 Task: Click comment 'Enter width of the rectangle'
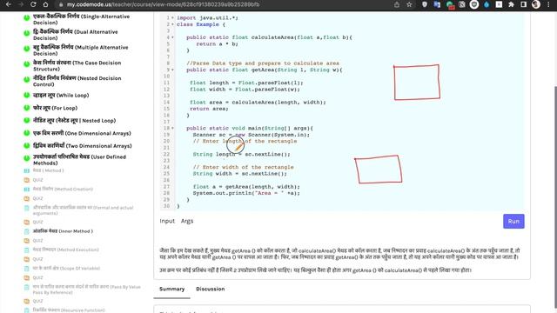(x=244, y=167)
